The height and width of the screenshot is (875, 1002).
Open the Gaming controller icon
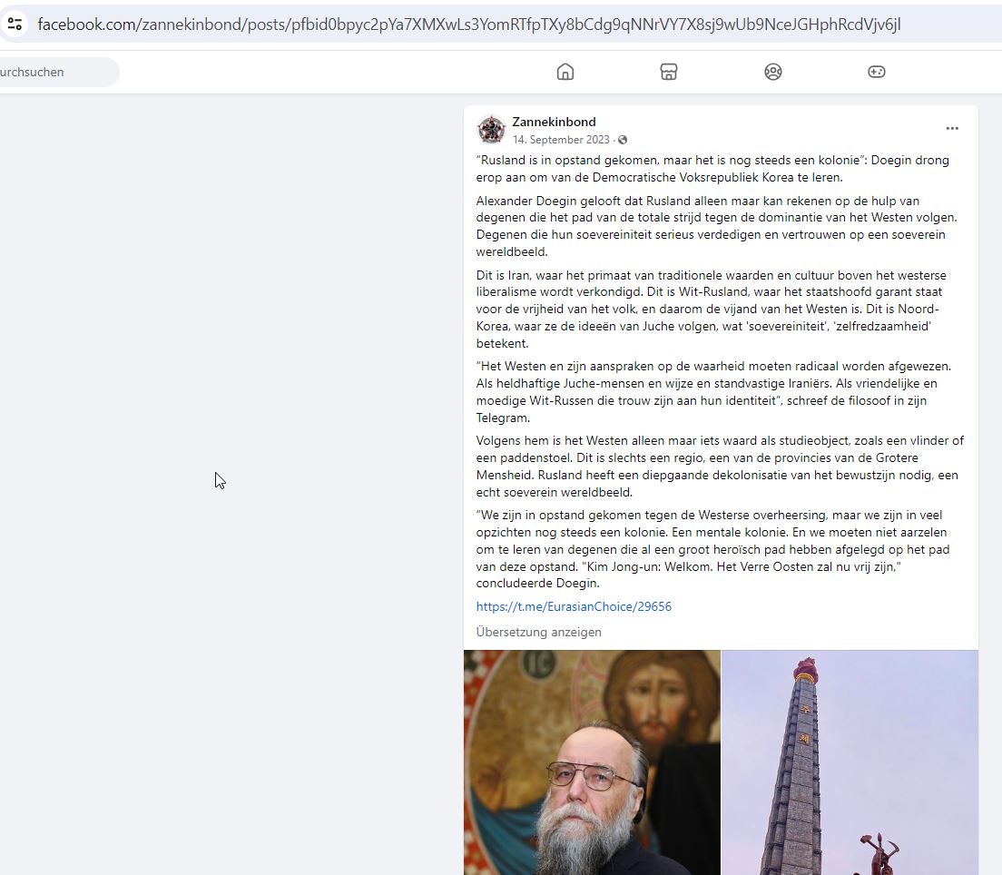(x=876, y=72)
